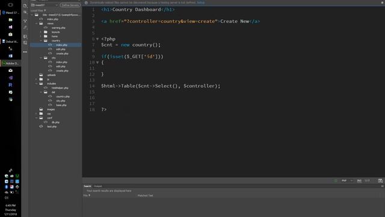Select db.php in conf folder
The height and width of the screenshot is (217, 385).
(56, 122)
